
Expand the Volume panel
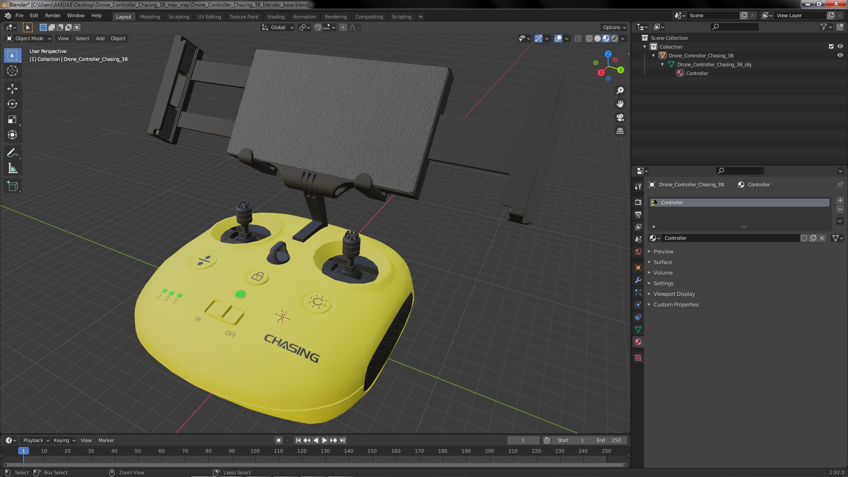662,273
